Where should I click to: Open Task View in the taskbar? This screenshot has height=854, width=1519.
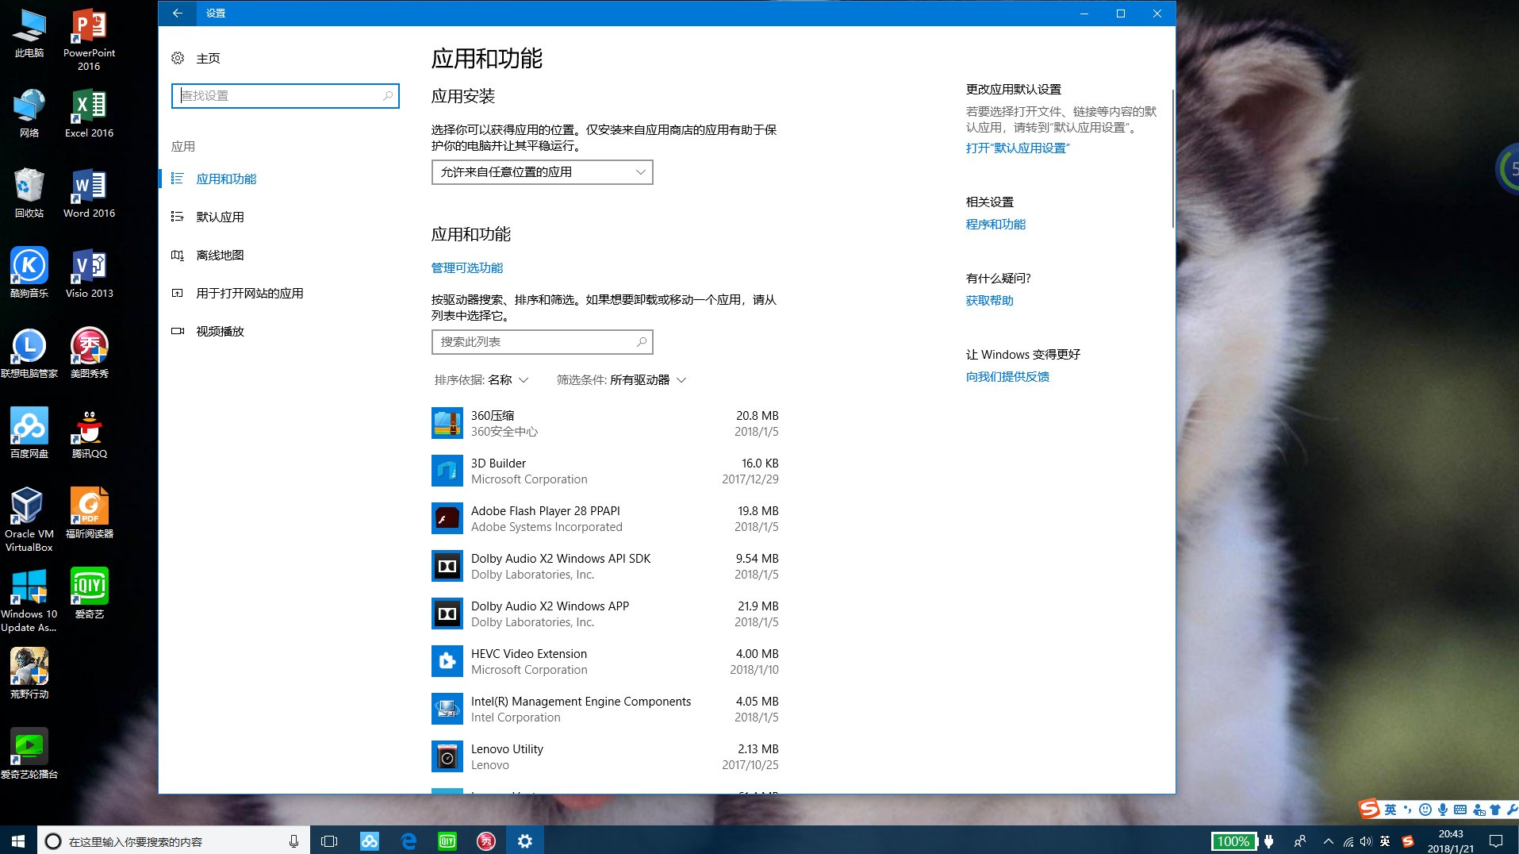tap(329, 841)
